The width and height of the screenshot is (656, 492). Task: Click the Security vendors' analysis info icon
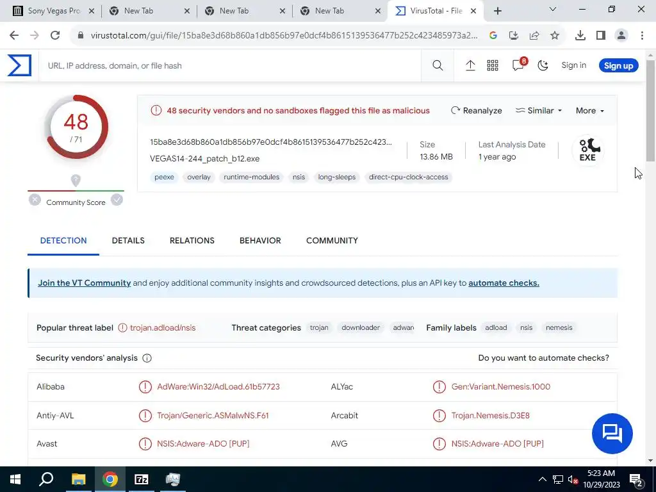(x=147, y=358)
